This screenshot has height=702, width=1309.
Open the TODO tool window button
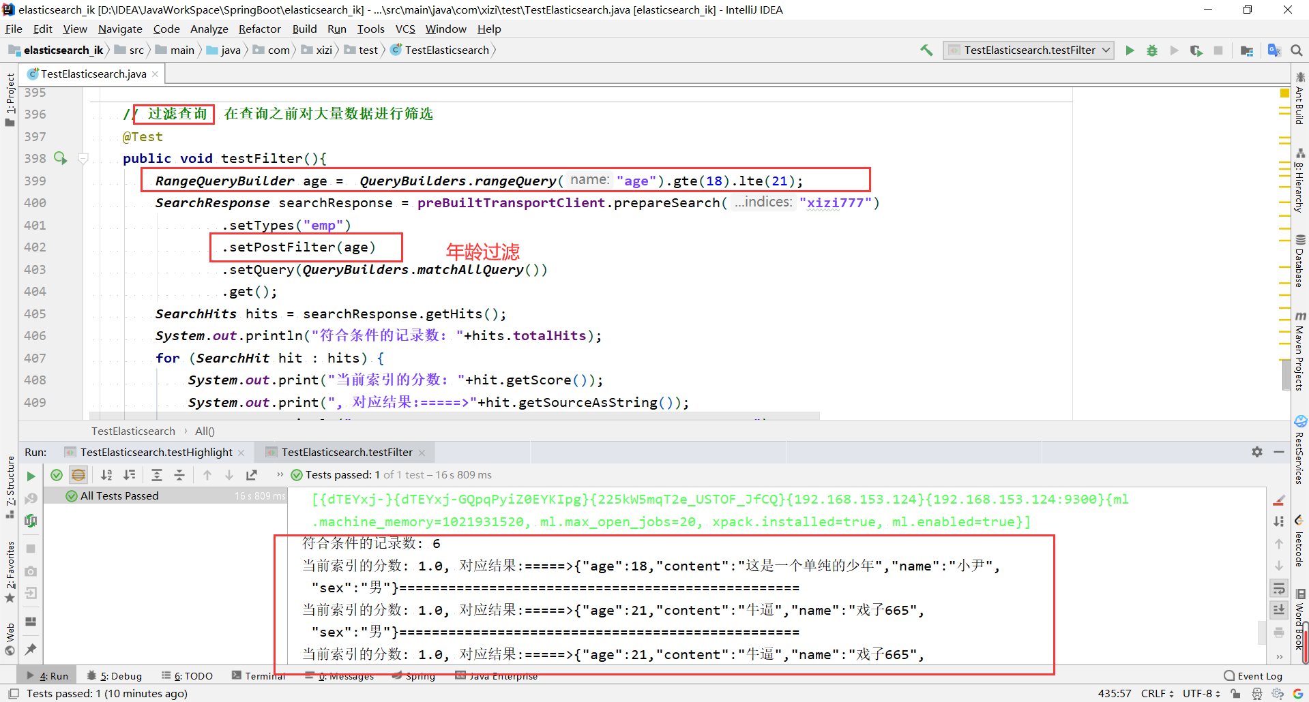tap(188, 676)
